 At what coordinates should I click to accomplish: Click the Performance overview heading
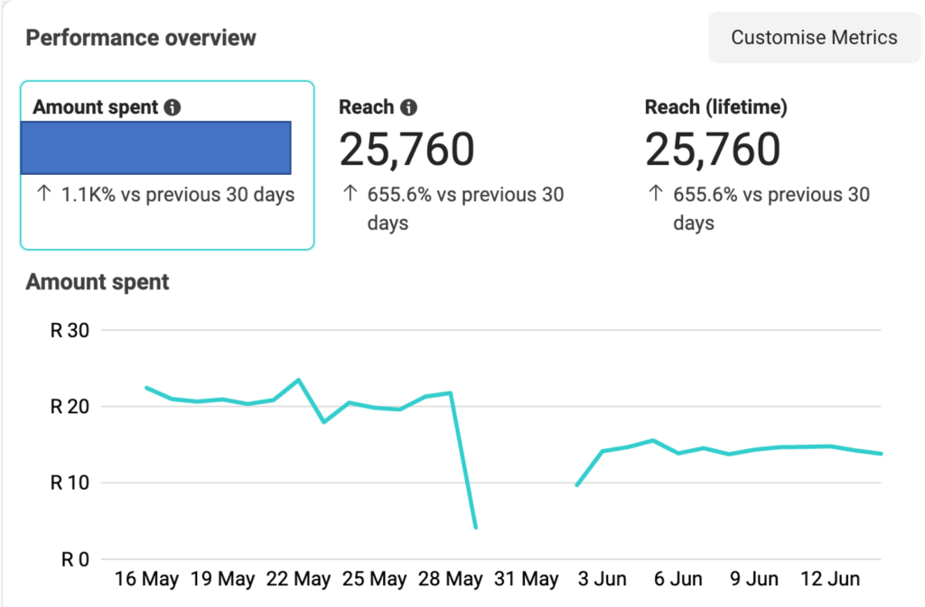tap(141, 38)
